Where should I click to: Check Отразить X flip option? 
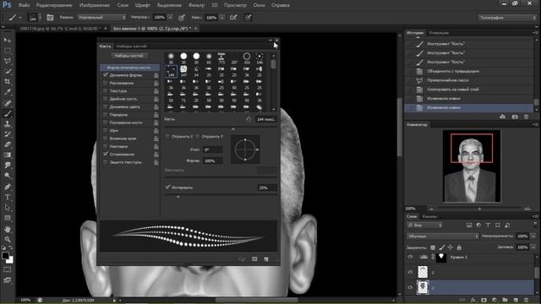coord(167,137)
